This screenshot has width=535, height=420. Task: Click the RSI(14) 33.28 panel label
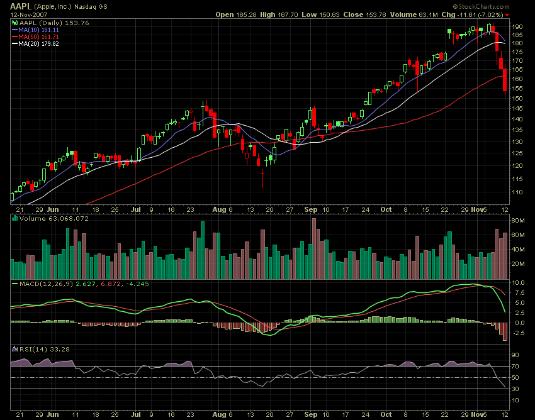[44, 350]
